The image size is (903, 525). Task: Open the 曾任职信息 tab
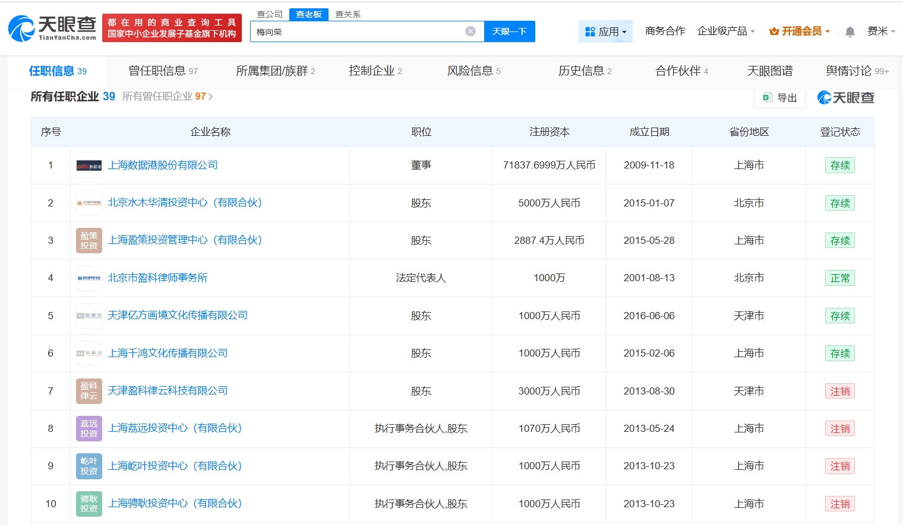[x=163, y=71]
